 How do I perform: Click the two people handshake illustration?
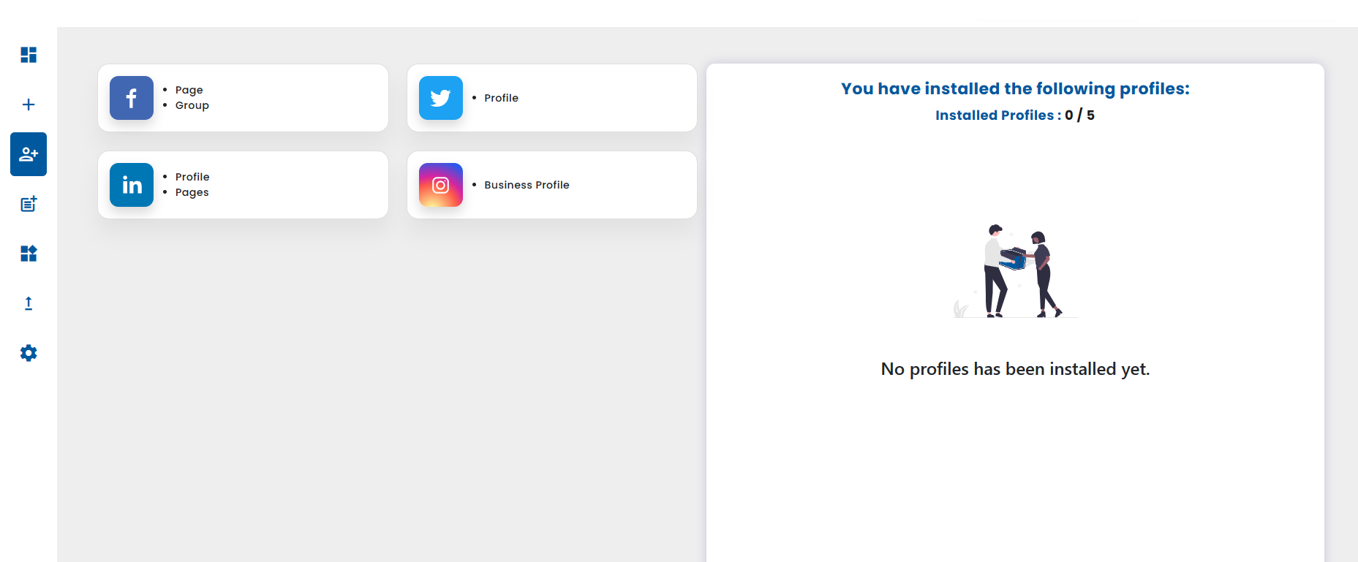click(x=1015, y=271)
